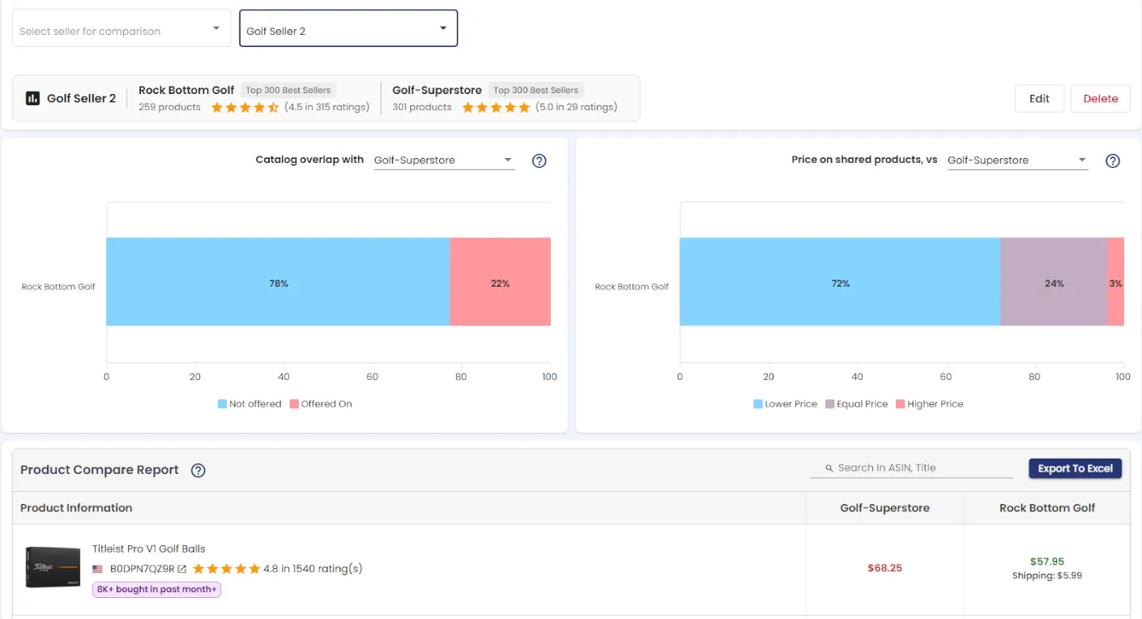Viewport: 1142px width, 619px height.
Task: Click the Golf-Superstore seller name in header
Action: tap(437, 90)
